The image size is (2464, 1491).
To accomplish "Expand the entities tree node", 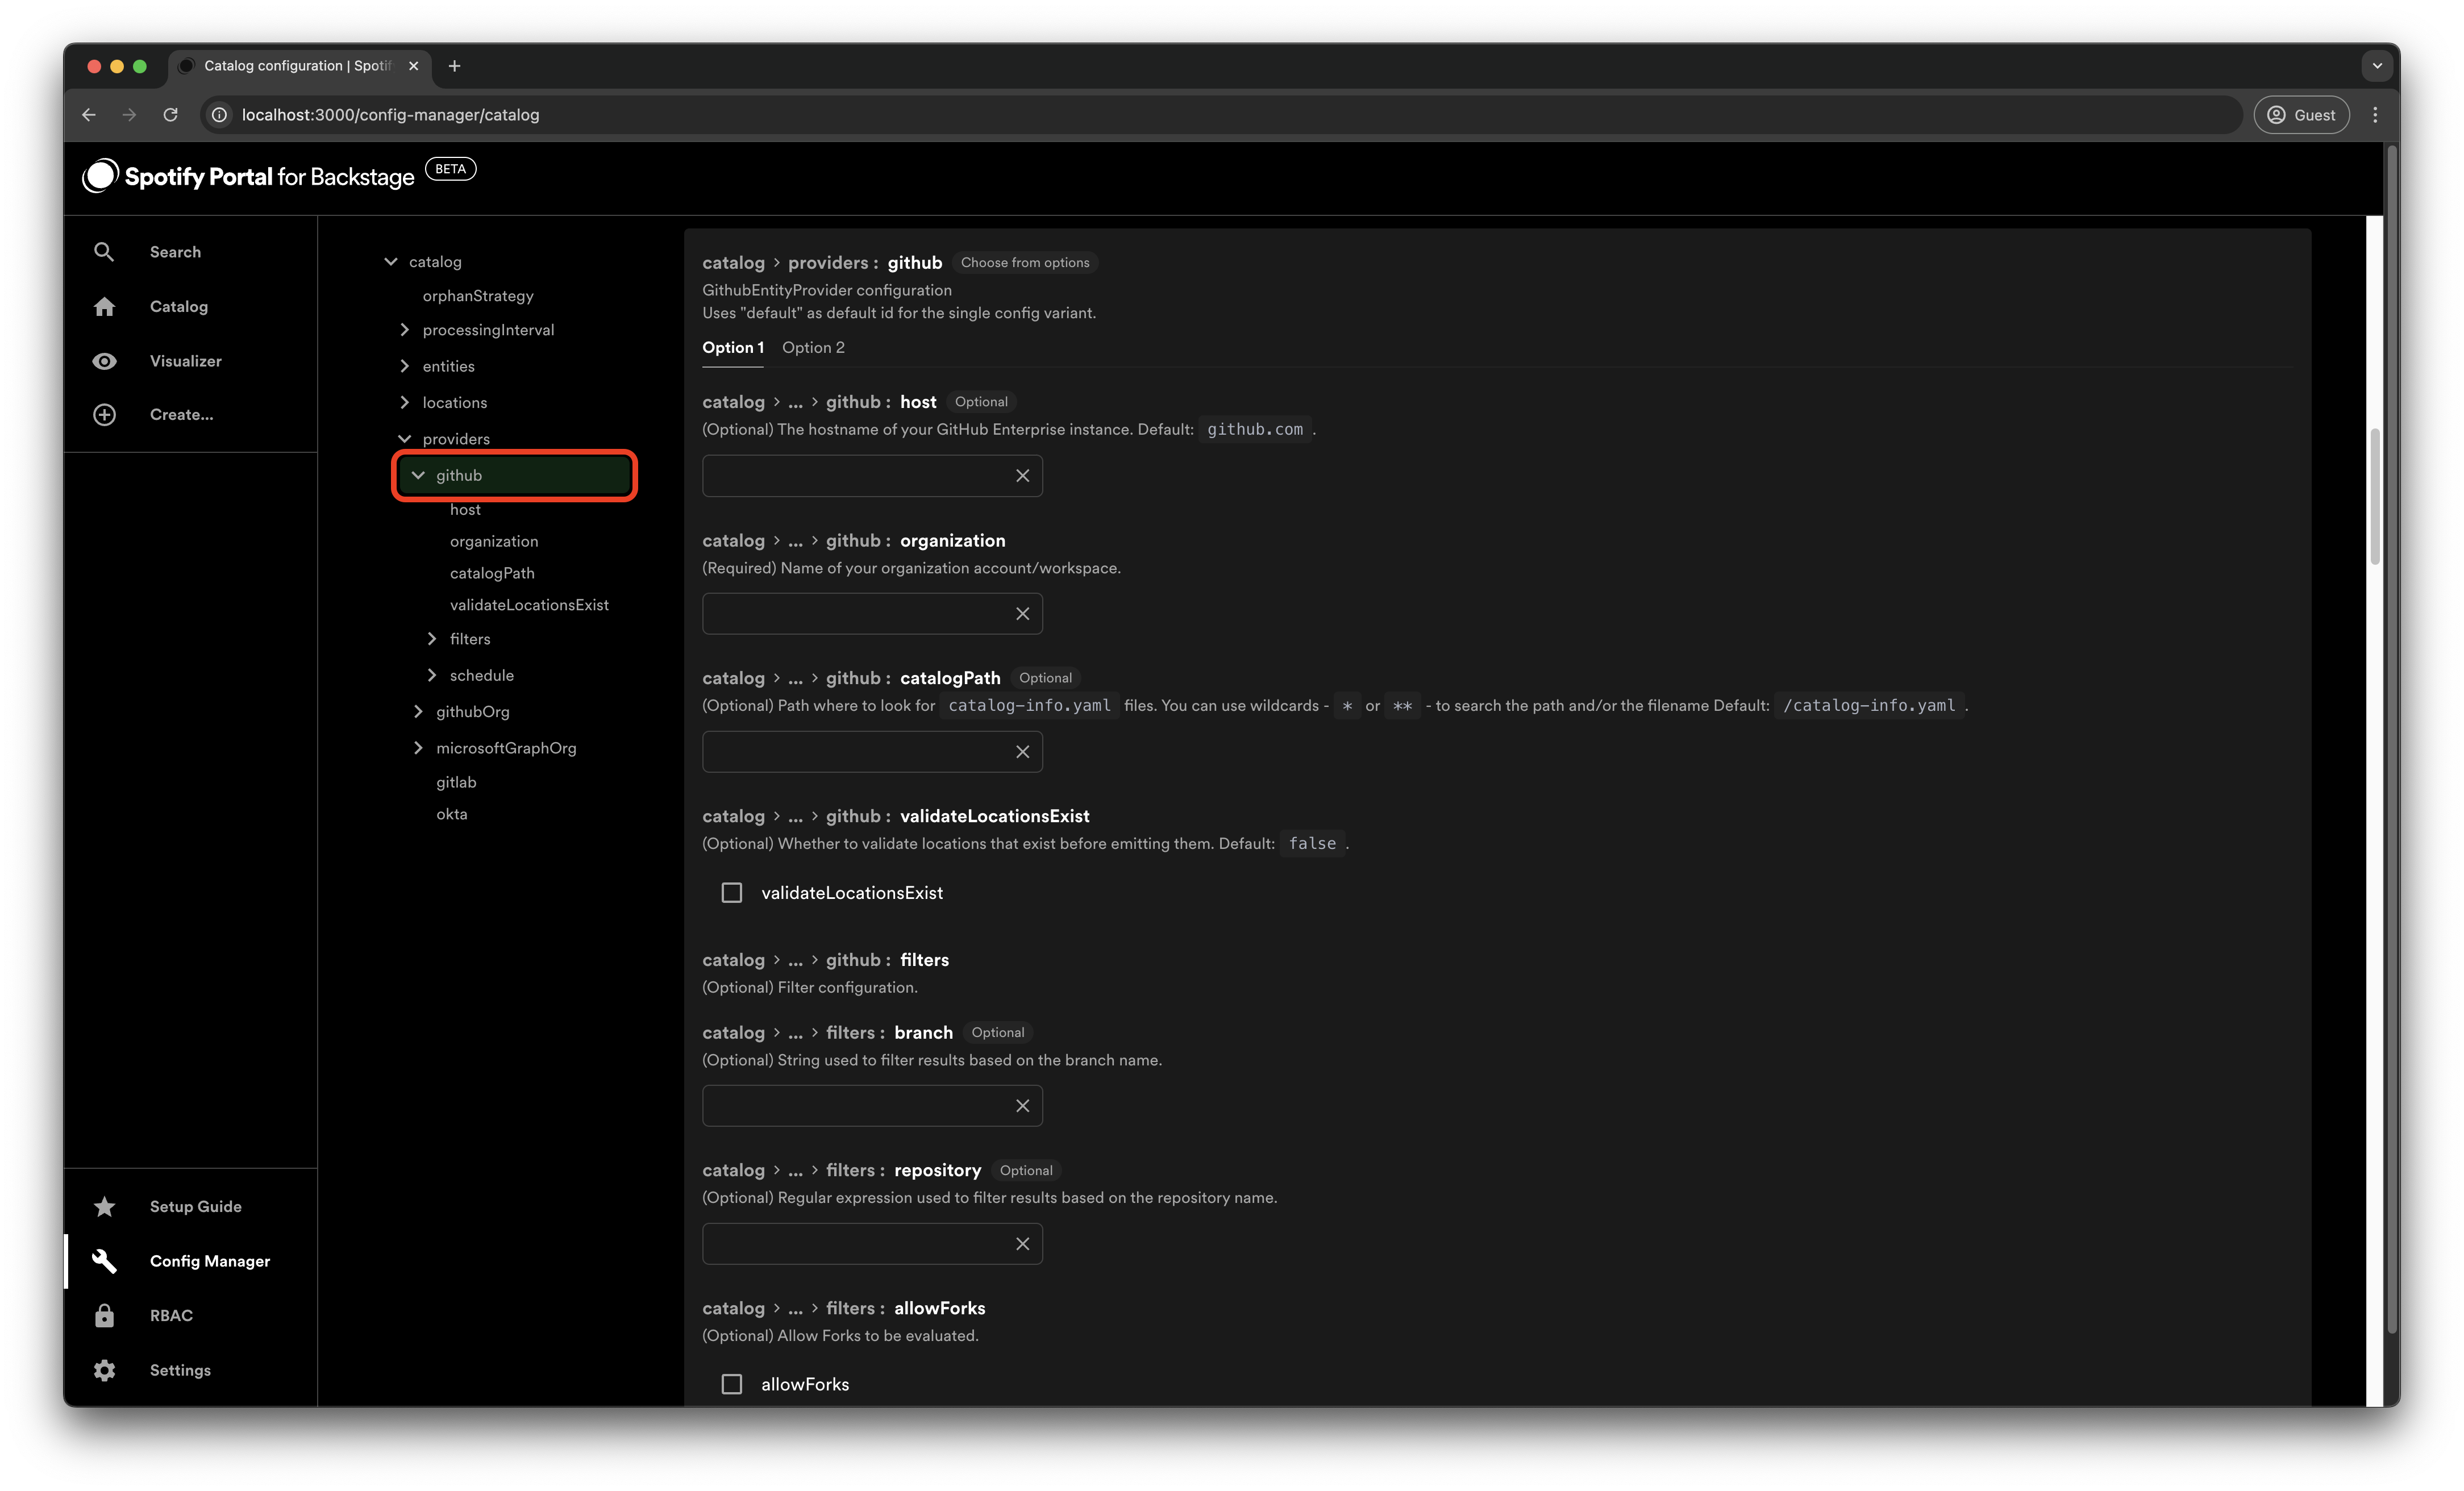I will point(404,366).
